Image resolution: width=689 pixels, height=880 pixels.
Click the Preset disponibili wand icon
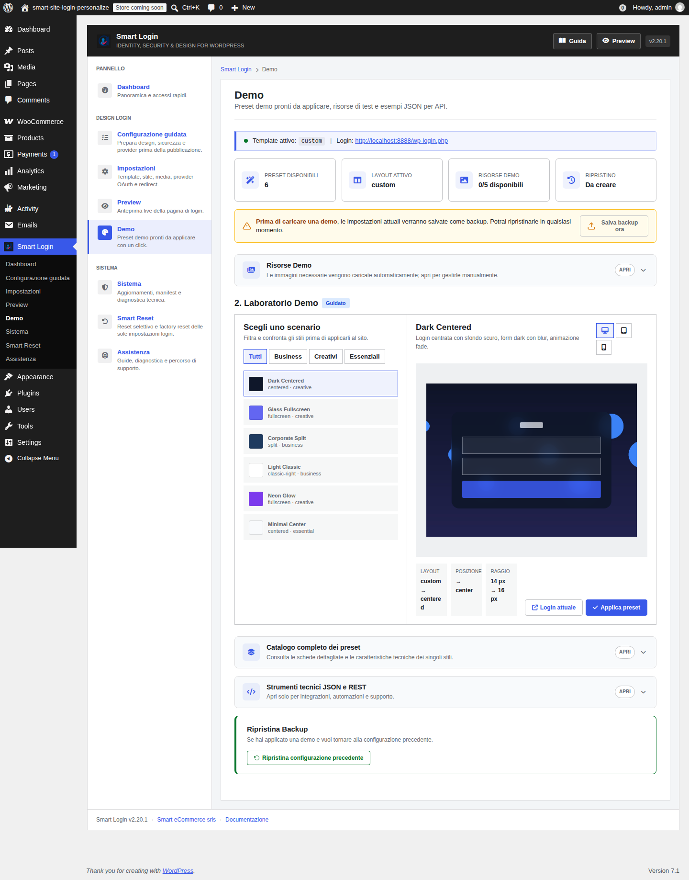250,180
